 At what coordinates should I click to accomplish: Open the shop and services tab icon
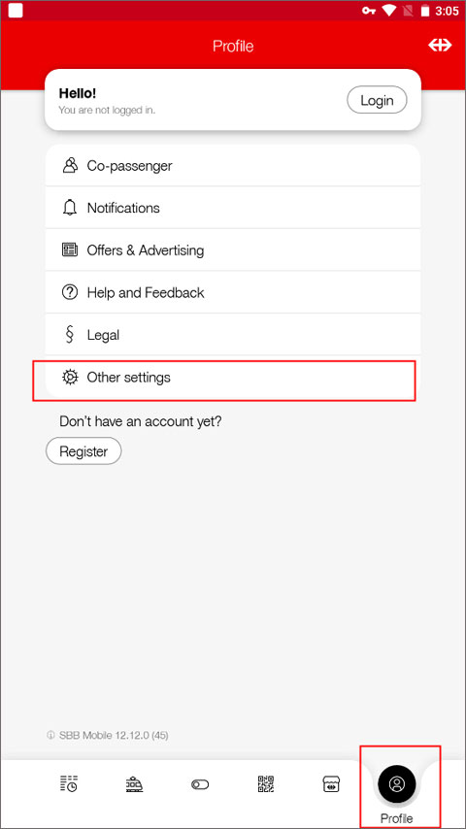click(331, 784)
